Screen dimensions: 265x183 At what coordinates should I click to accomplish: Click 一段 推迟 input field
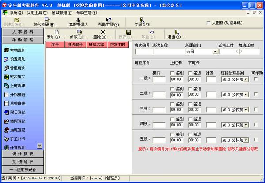pyautogui.click(x=211, y=79)
